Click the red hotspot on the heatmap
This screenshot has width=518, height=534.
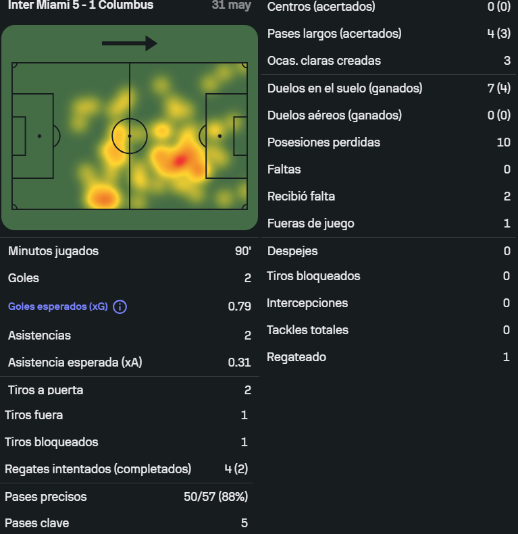pos(180,160)
